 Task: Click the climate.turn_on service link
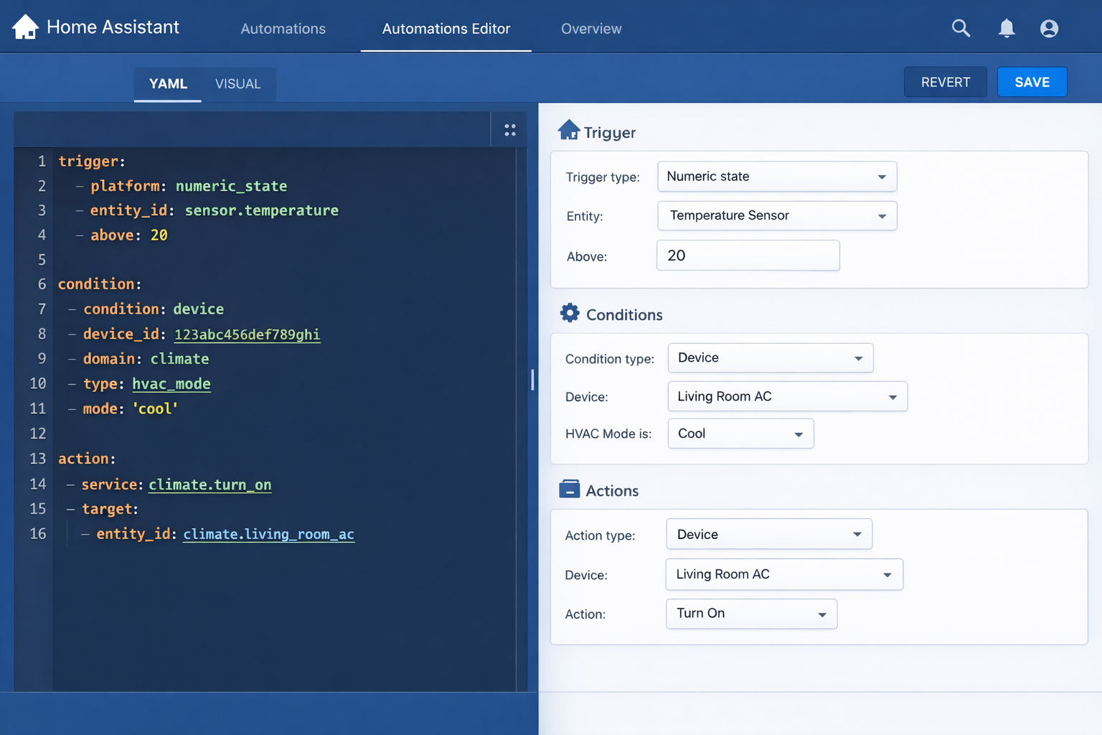pos(210,484)
